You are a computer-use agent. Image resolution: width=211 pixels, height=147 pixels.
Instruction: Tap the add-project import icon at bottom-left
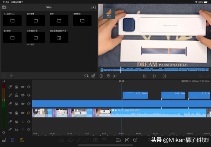[4, 140]
